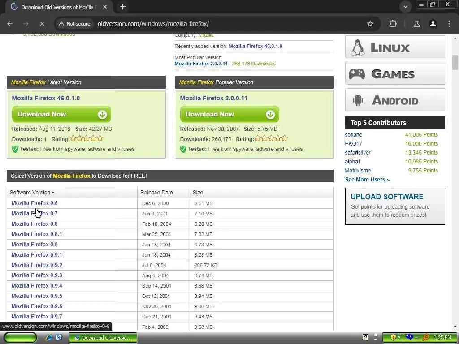Open the Android category banner
The image size is (459, 344).
coord(395,100)
